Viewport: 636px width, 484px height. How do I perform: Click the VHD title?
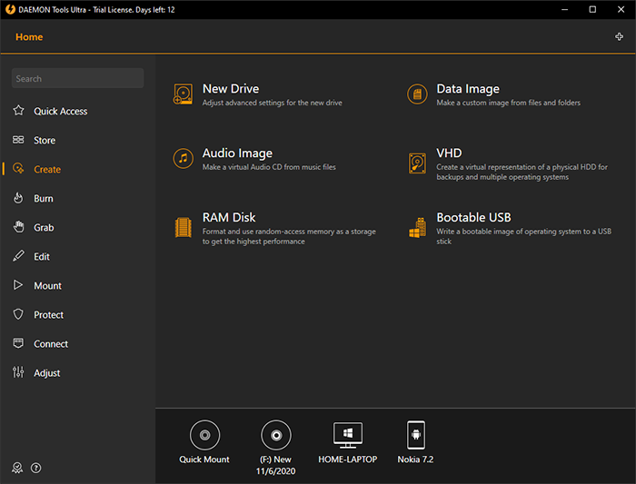(x=449, y=153)
